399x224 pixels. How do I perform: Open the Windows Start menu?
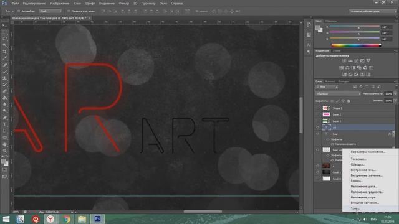point(6,218)
